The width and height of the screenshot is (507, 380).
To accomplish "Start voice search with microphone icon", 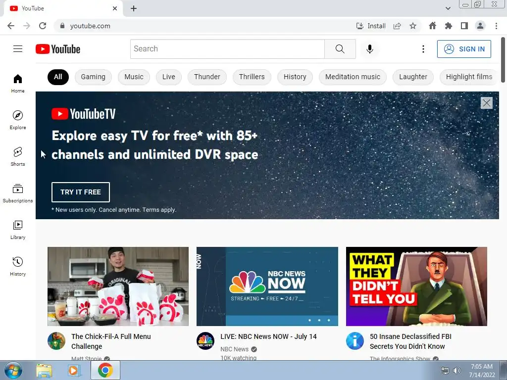I will (369, 49).
